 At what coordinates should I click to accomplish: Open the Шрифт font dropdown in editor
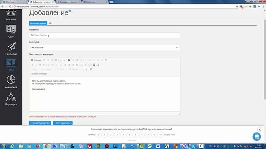click(x=64, y=69)
